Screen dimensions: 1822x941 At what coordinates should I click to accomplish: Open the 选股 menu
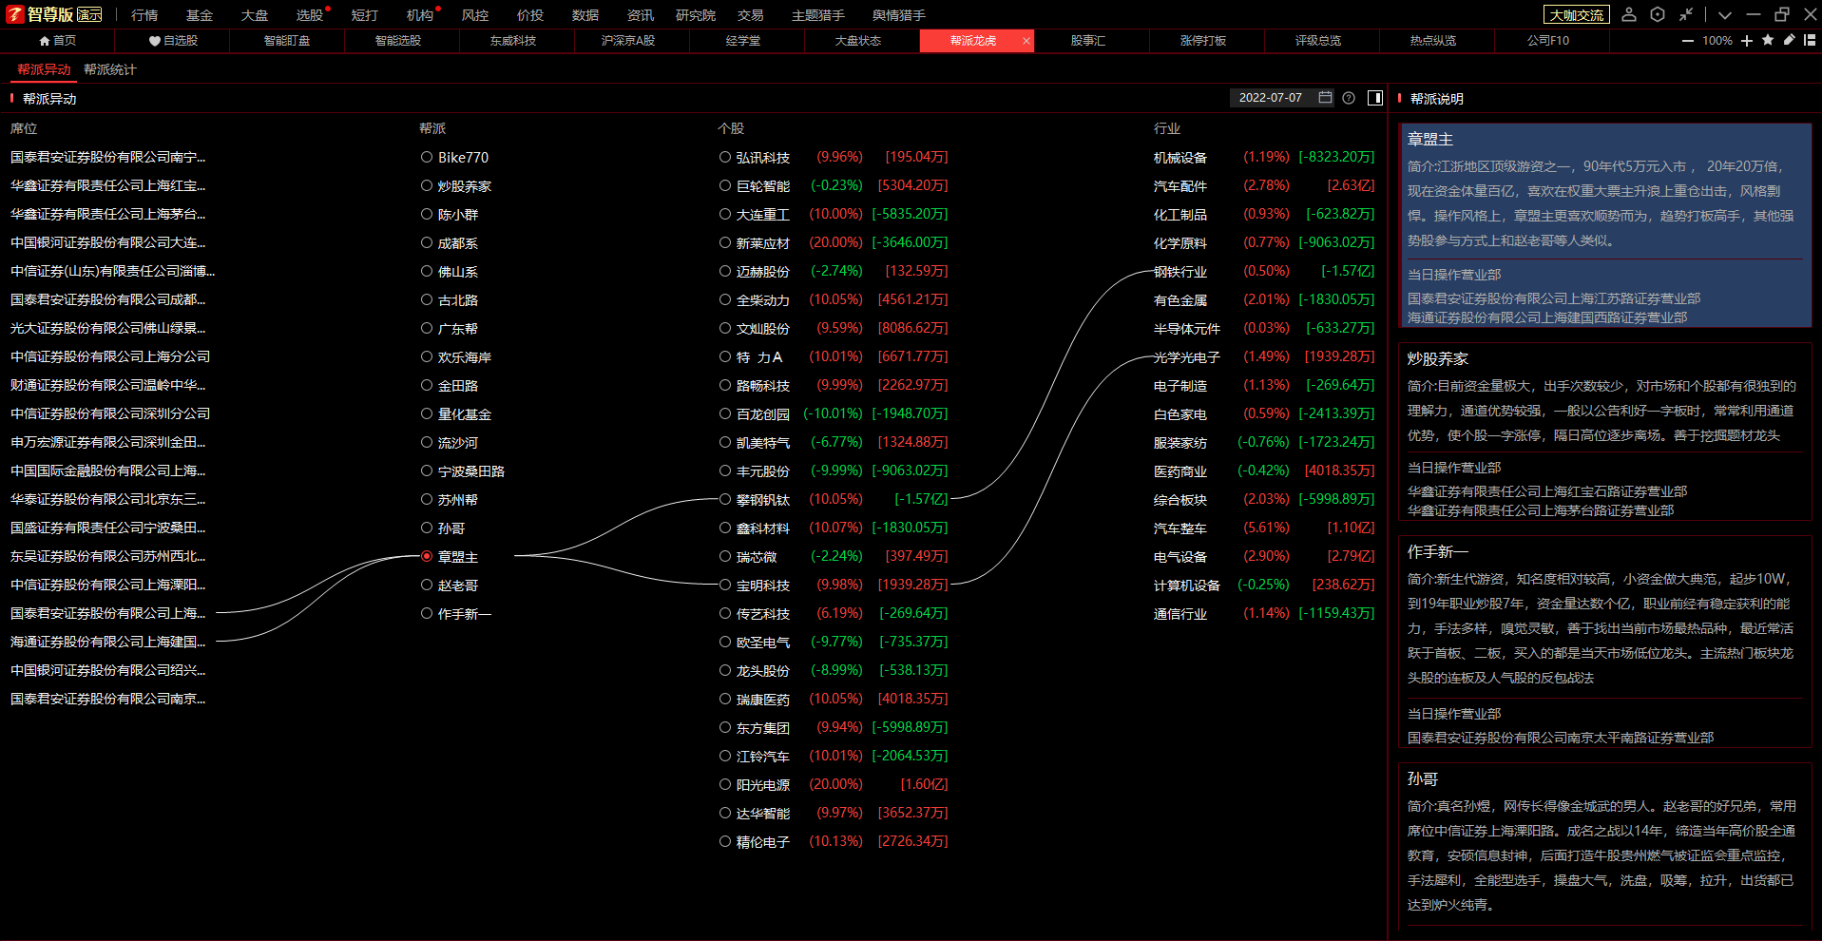coord(310,15)
